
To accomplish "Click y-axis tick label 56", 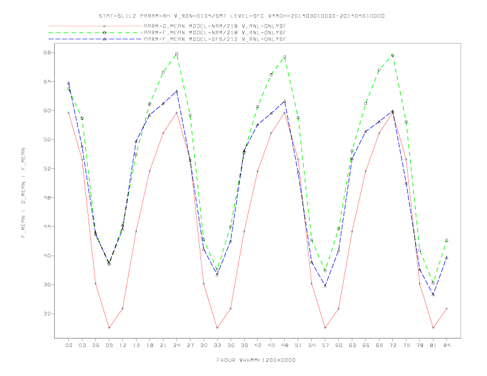I will 47,139.
